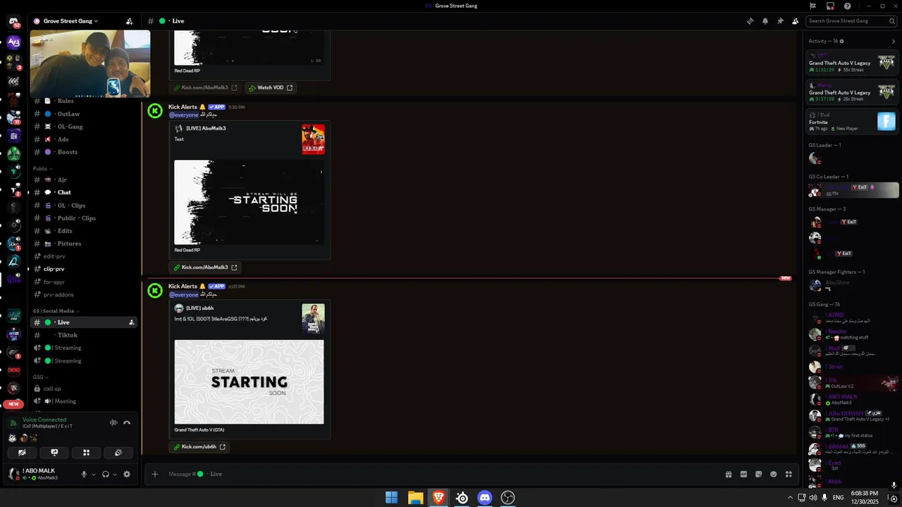Screen dimensions: 902x507
Task: Open the Kick.com/ub6h link button
Action: click(x=200, y=446)
